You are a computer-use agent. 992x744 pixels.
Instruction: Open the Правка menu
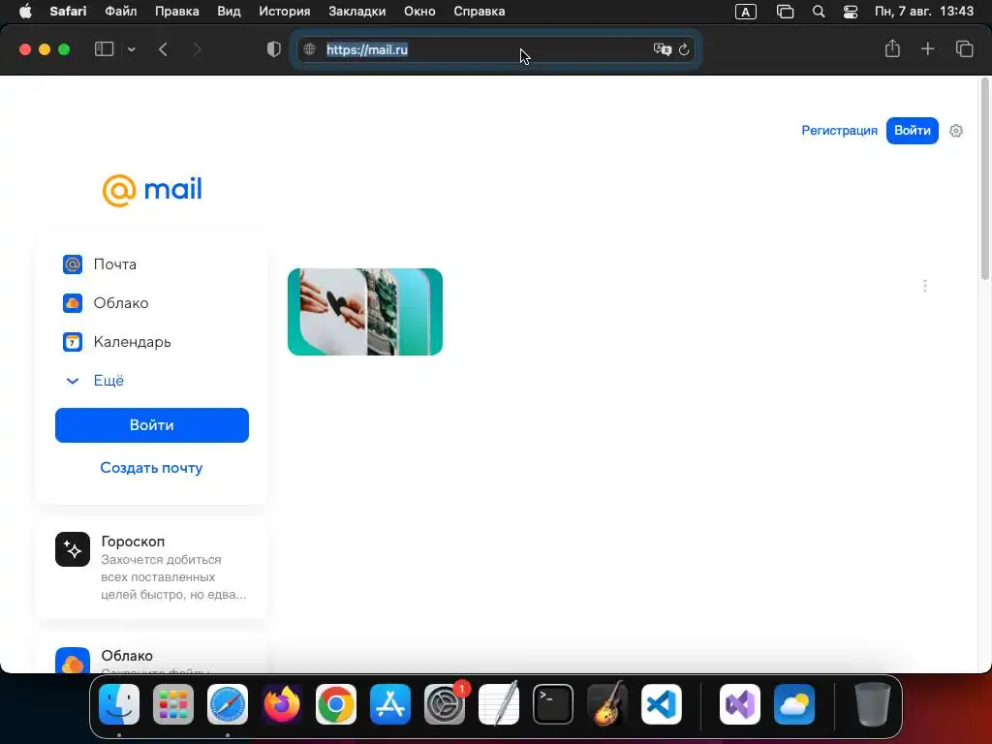pyautogui.click(x=176, y=12)
